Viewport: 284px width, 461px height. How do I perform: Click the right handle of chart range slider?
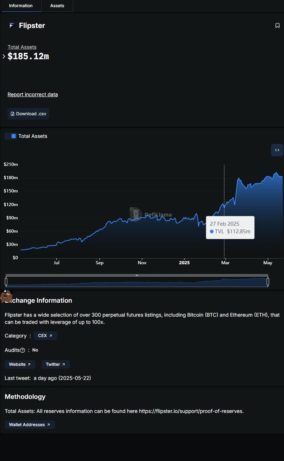pyautogui.click(x=268, y=282)
